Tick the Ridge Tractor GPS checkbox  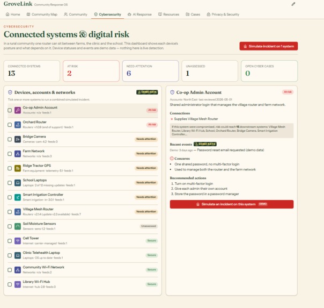(10, 168)
